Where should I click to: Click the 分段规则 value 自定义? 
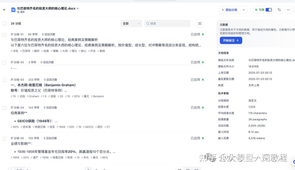point(252,100)
